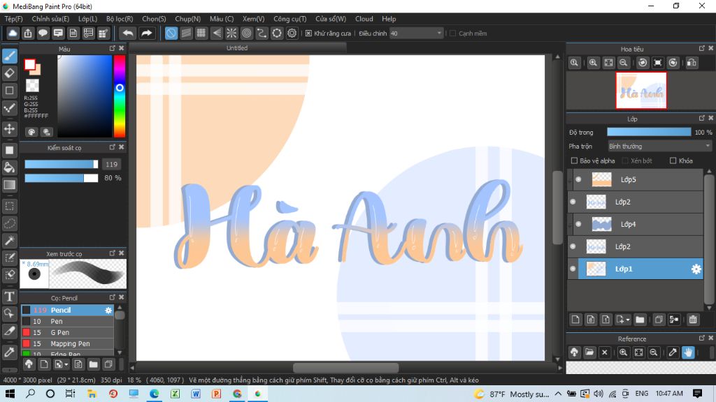Image resolution: width=716 pixels, height=402 pixels.
Task: Select the rectangular Select tool
Action: (x=10, y=206)
